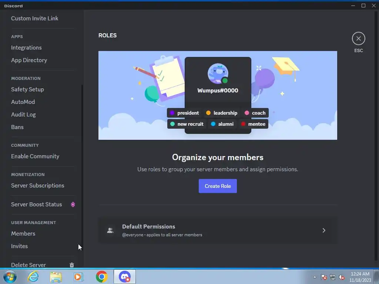Click the ROLES heading text
This screenshot has width=379, height=284.
click(108, 35)
